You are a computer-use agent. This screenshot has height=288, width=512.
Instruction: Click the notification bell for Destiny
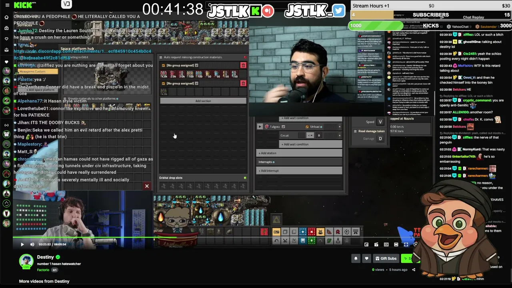(x=356, y=258)
